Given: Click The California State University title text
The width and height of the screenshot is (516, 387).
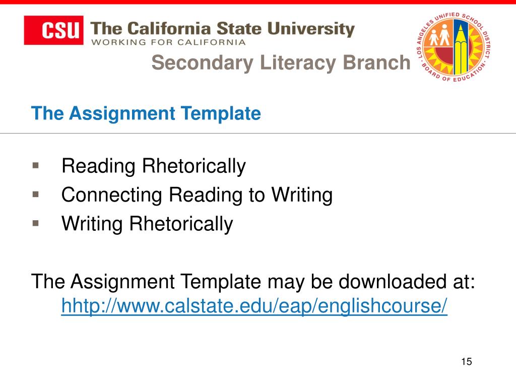Looking at the screenshot, I should click(222, 29).
